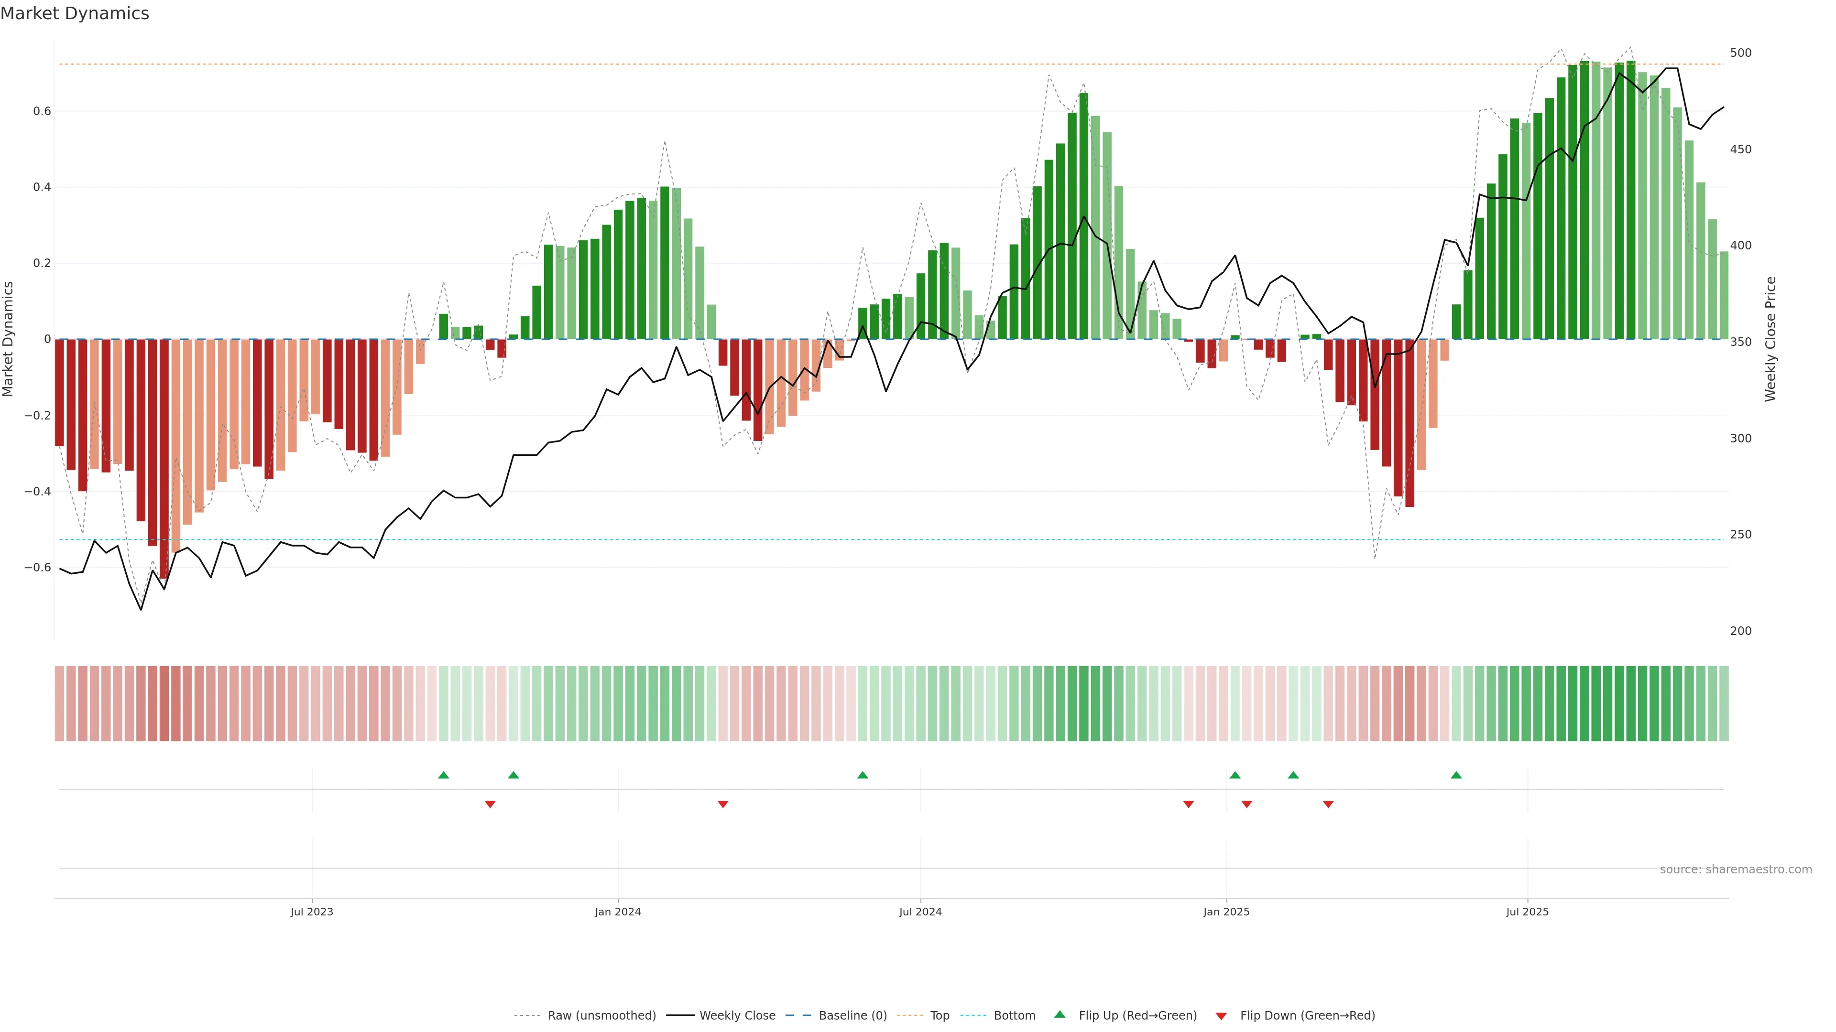
Task: Toggle Flip Down (Green→Red) legend entry
Action: pyautogui.click(x=1307, y=1015)
